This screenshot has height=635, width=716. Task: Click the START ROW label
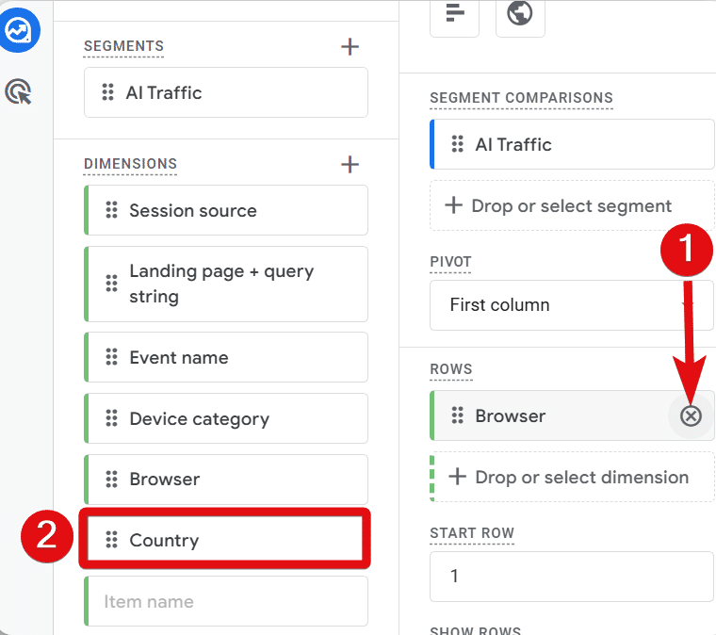(x=472, y=532)
